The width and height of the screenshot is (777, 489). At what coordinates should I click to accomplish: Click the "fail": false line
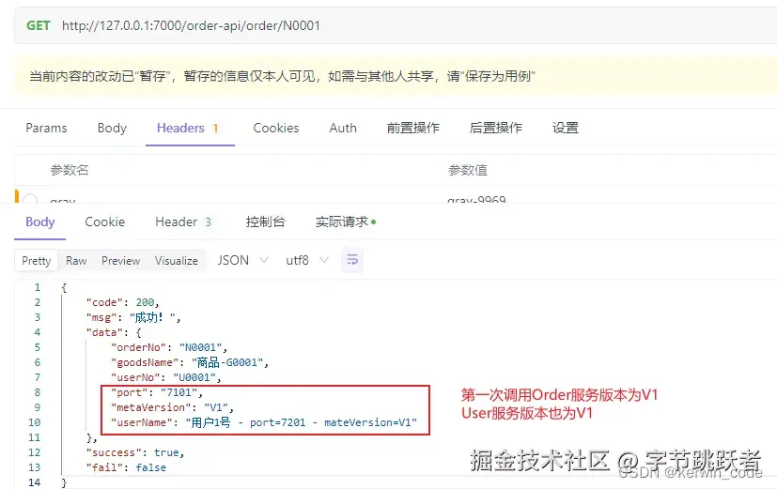point(126,467)
